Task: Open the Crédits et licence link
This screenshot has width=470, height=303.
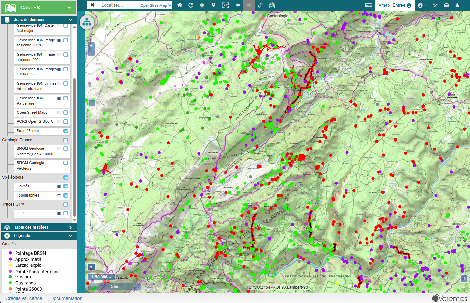Action: click(x=24, y=298)
